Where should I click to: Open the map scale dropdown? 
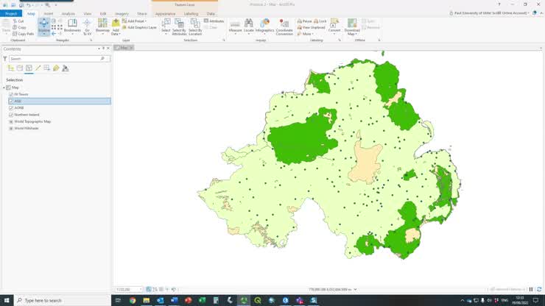[x=141, y=289]
